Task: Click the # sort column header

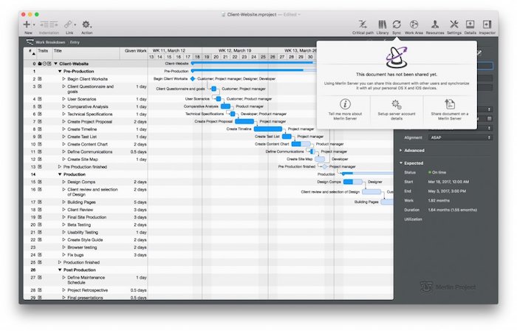Action: pyautogui.click(x=32, y=52)
